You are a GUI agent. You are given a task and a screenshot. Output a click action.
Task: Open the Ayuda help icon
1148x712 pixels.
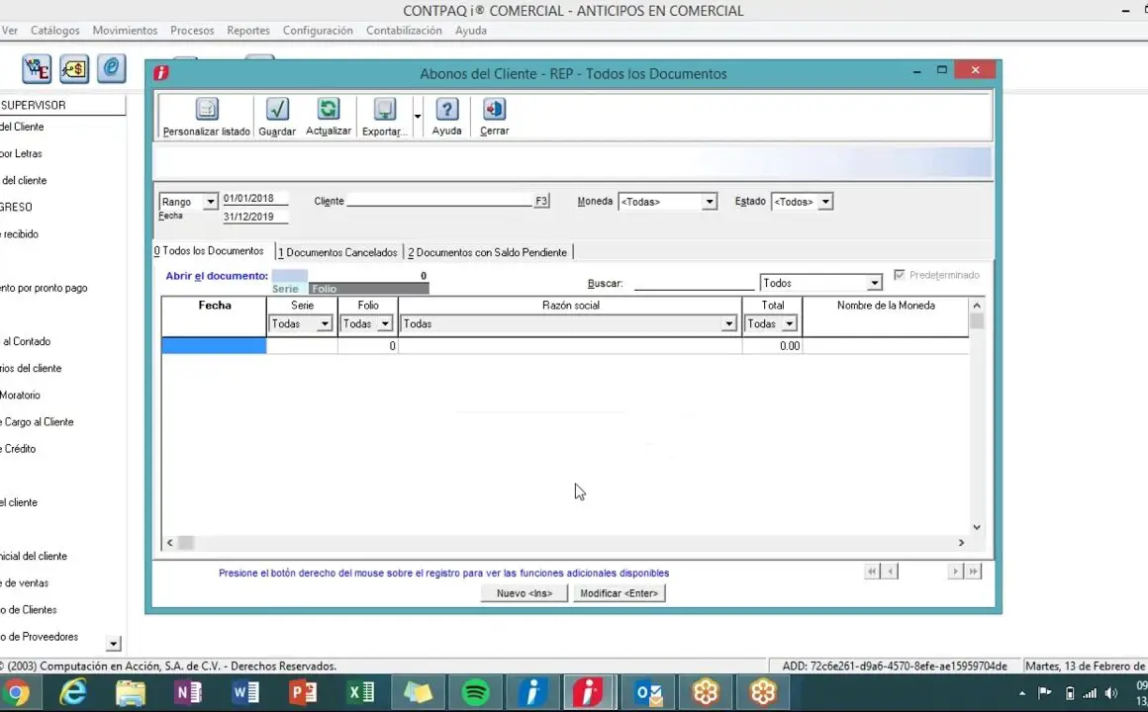pyautogui.click(x=446, y=109)
